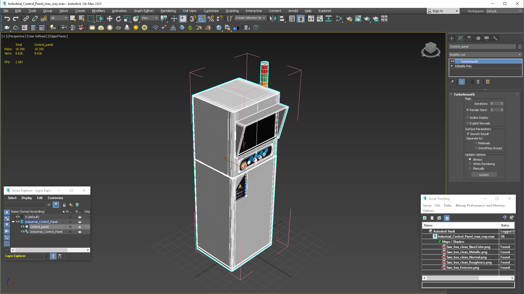The height and width of the screenshot is (294, 524).
Task: Open the Scripting menu
Action: 232,11
